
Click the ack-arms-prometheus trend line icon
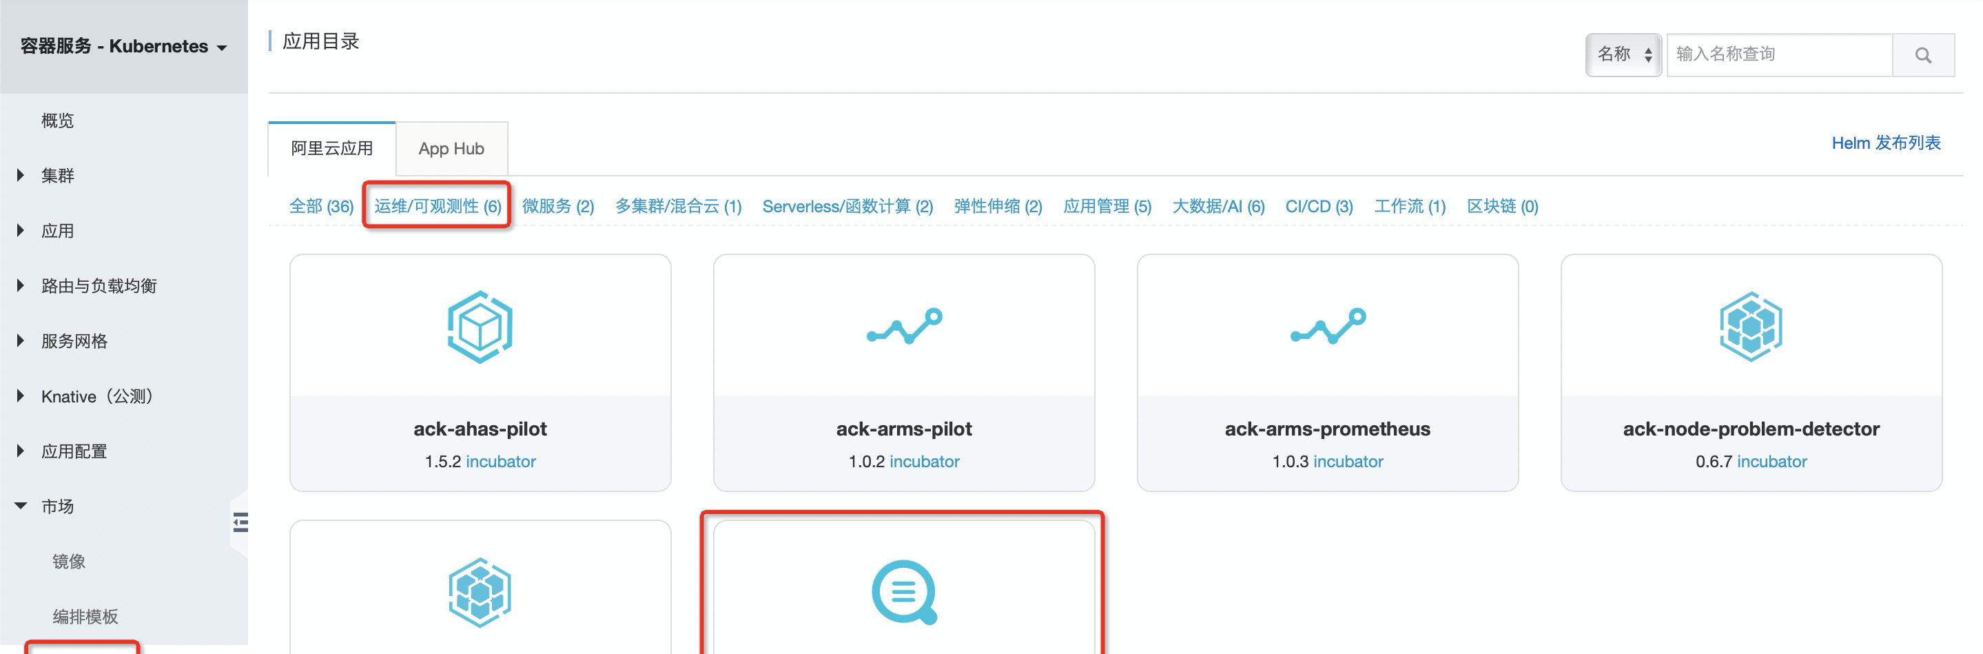point(1327,326)
